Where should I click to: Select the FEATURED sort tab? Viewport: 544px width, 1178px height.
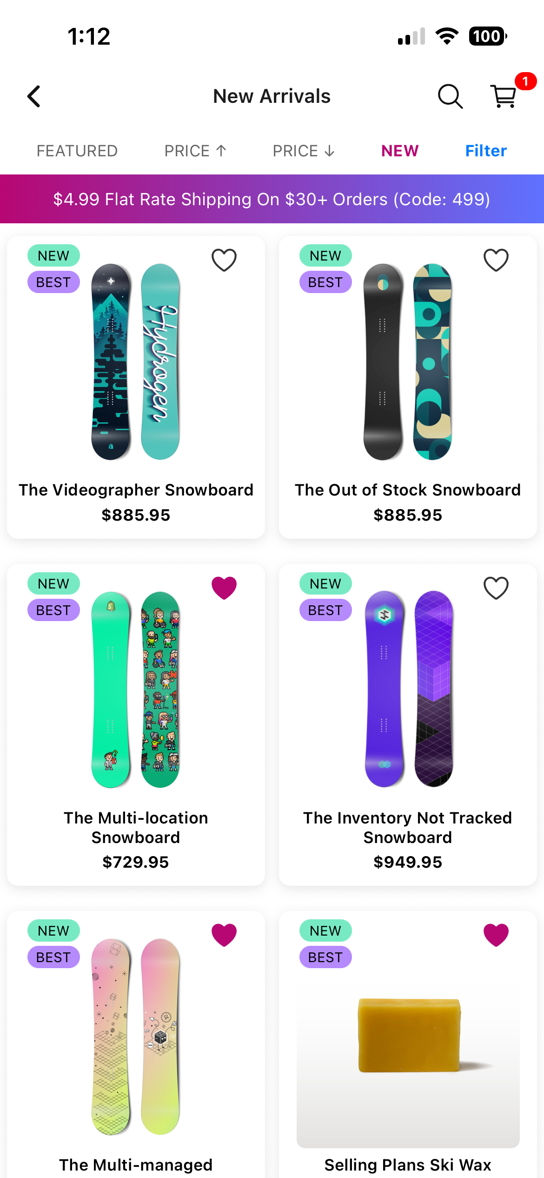(77, 151)
